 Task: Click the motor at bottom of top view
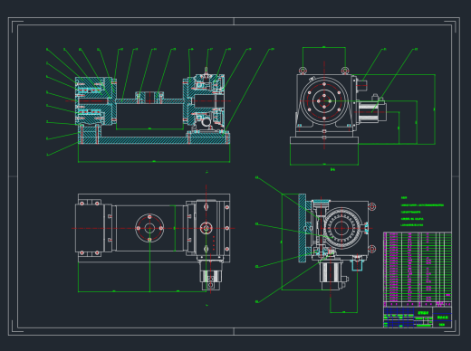coord(210,276)
